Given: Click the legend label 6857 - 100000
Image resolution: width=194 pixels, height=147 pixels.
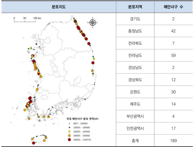Looking at the screenshot, I should [x=80, y=123].
